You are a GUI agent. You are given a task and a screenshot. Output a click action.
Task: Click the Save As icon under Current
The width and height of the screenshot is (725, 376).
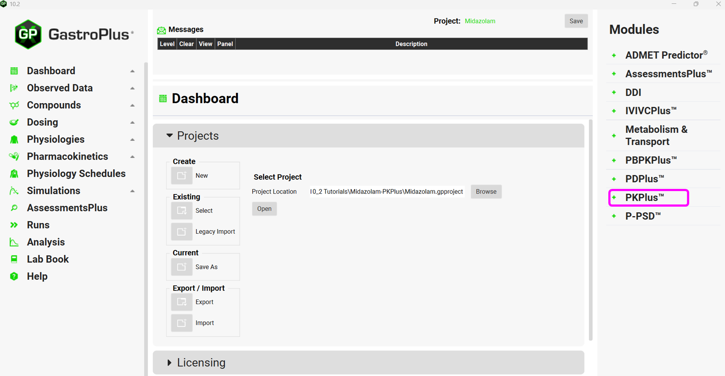pyautogui.click(x=182, y=267)
